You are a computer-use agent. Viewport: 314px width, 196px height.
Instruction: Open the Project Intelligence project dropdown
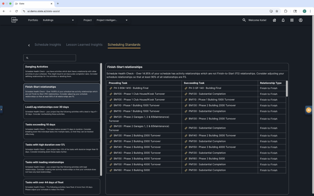pos(112,20)
